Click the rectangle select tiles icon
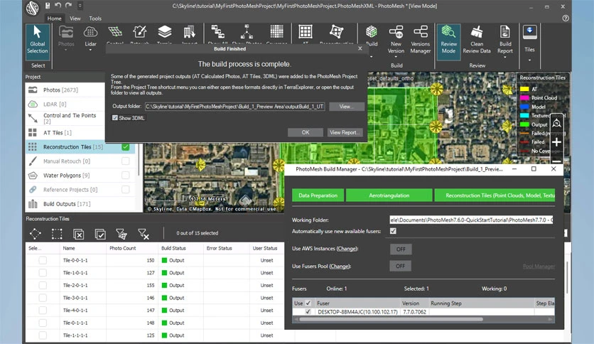The image size is (594, 344). coord(57,234)
